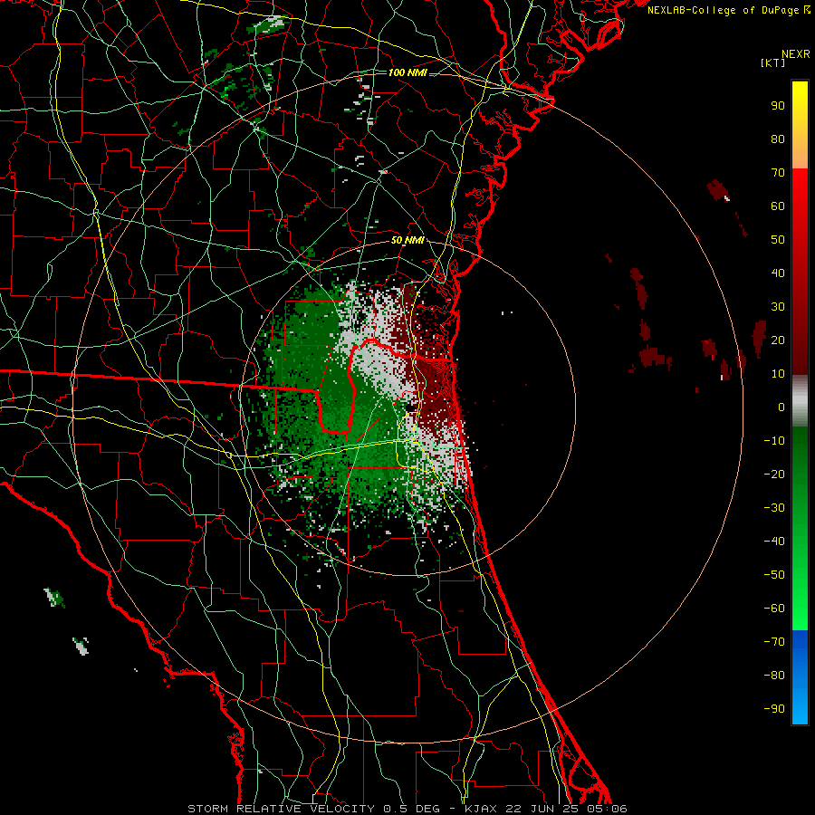Click the -70 value on the velocity scale

point(774,642)
